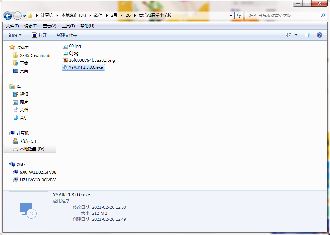The height and width of the screenshot is (235, 330).
Task: Open the 图片 library
Action: pos(24,102)
